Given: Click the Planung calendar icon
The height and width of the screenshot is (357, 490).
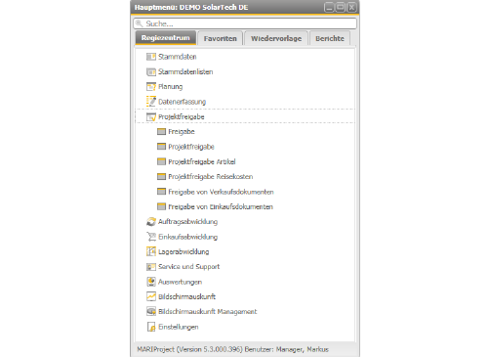Looking at the screenshot, I should tap(151, 87).
